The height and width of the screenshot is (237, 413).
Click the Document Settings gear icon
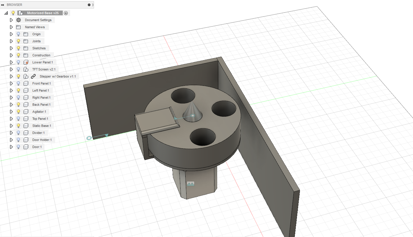(x=19, y=20)
